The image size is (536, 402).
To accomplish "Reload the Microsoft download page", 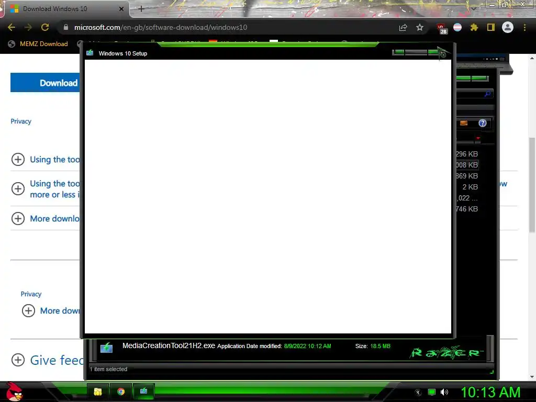I will click(x=45, y=27).
